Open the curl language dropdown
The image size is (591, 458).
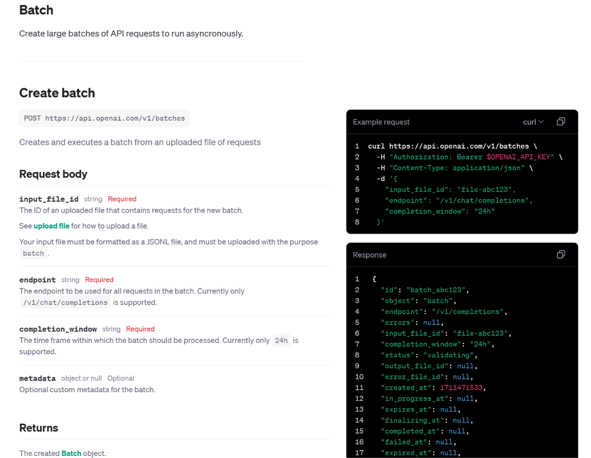pyautogui.click(x=533, y=122)
